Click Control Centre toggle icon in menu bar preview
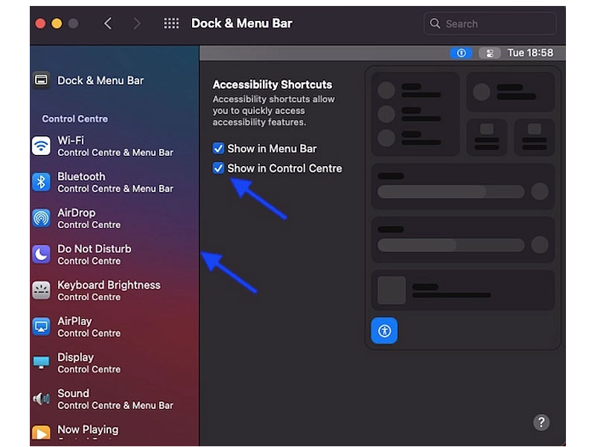This screenshot has width=595, height=447. [x=489, y=53]
